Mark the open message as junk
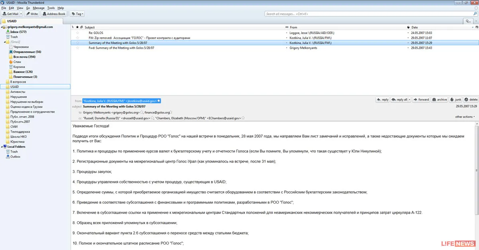Image resolution: width=479 pixels, height=250 pixels. coord(455,99)
